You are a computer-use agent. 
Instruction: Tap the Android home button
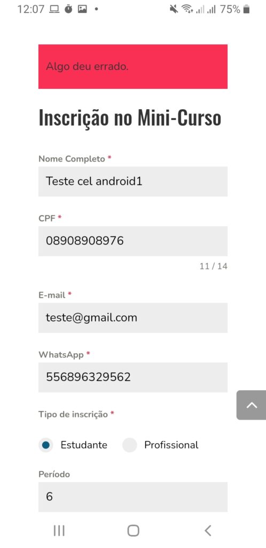(133, 530)
